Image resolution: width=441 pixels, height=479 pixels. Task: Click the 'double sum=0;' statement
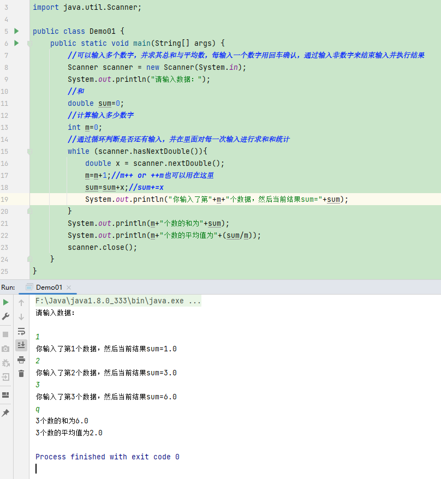click(x=96, y=103)
